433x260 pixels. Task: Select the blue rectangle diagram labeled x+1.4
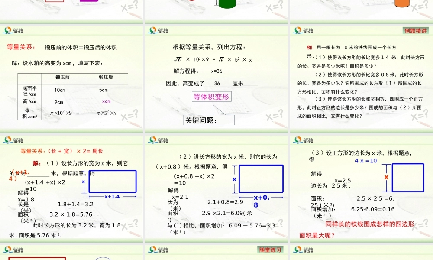(x=112, y=182)
